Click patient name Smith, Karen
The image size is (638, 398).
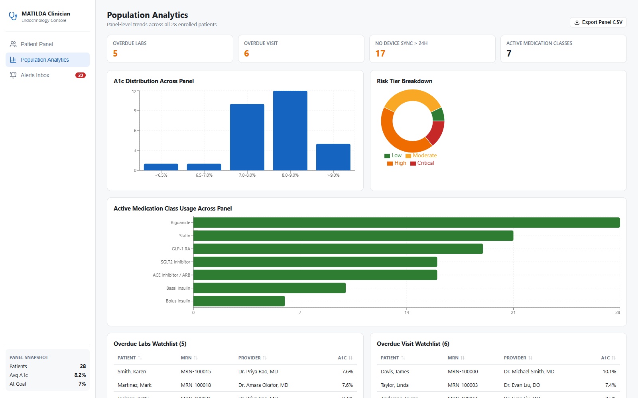click(x=132, y=371)
